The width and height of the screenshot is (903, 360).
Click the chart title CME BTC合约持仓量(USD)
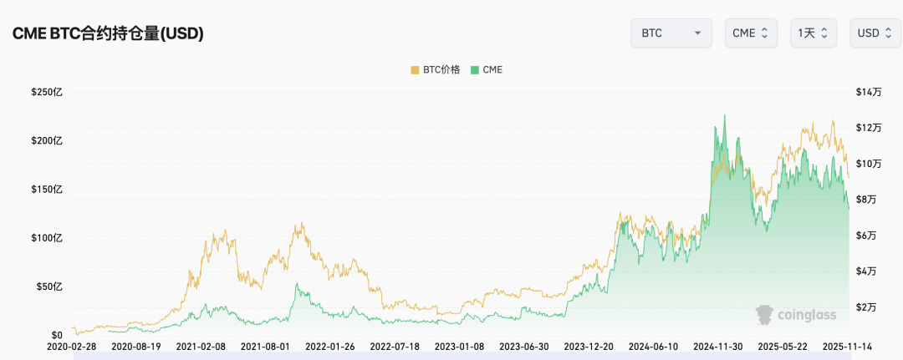(108, 33)
